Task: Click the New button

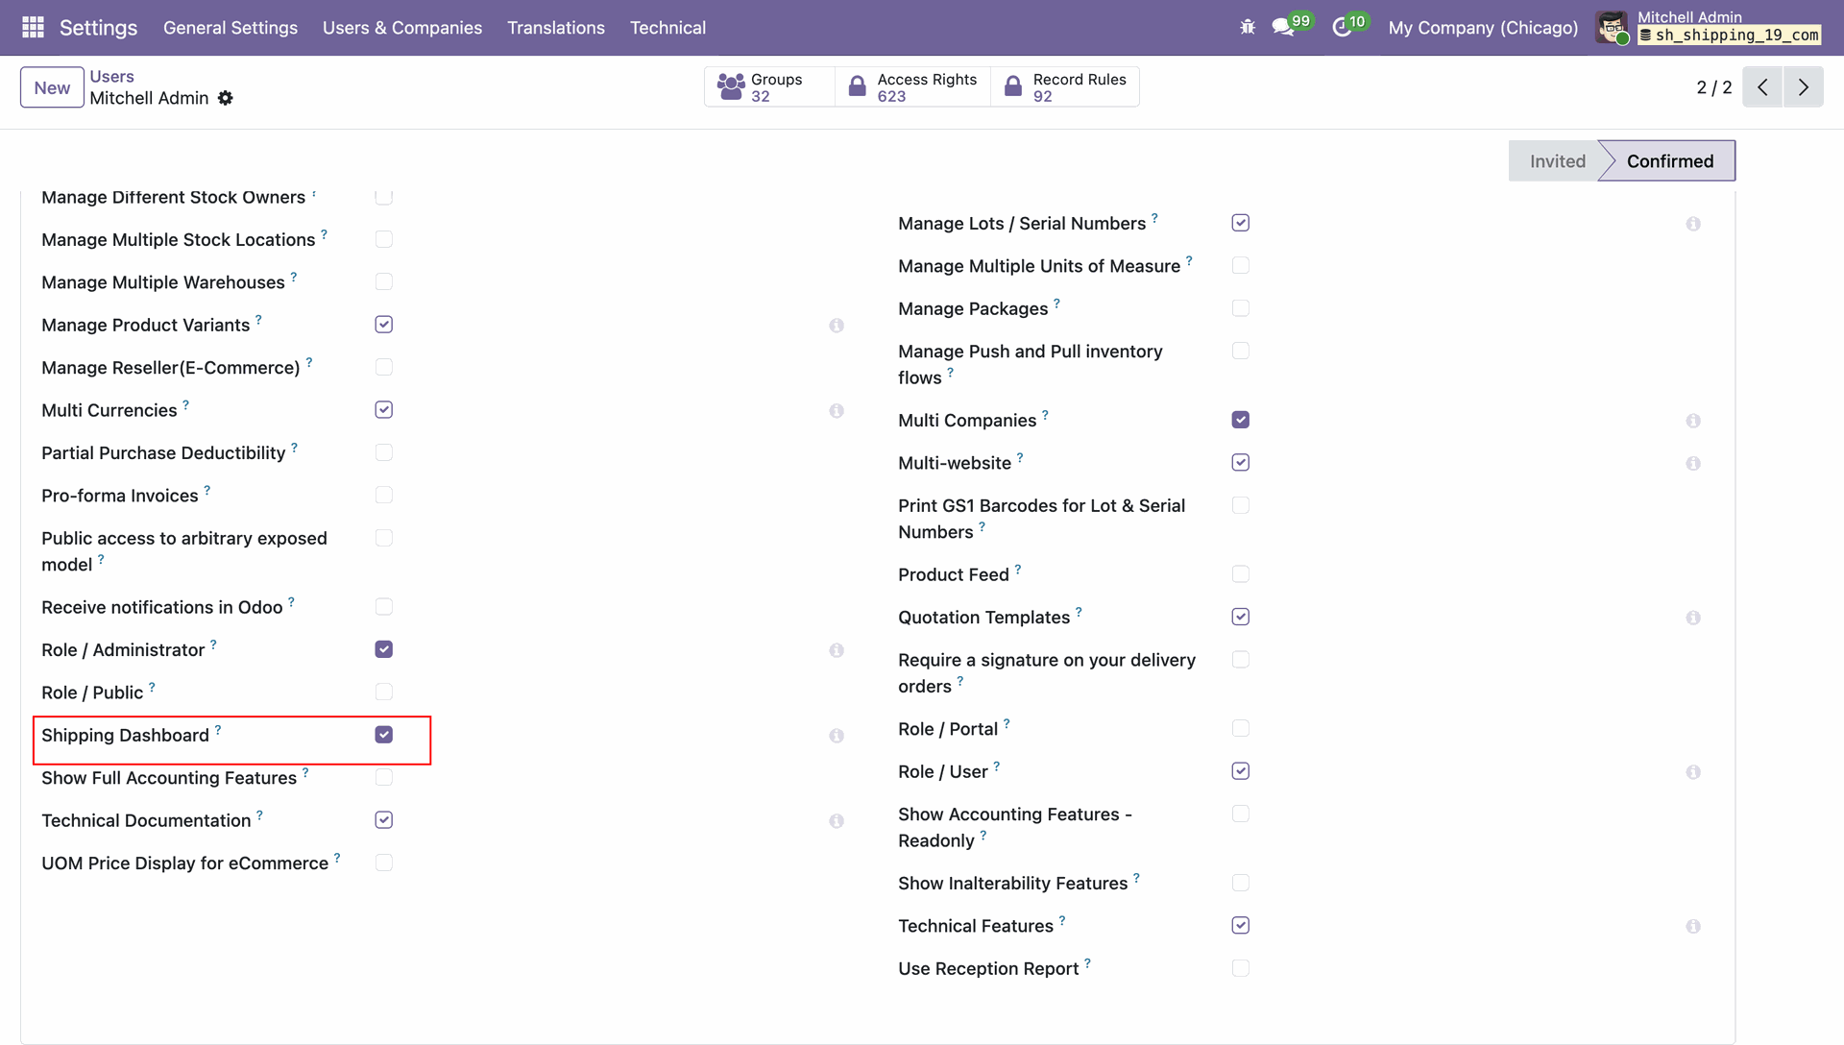Action: tap(52, 87)
